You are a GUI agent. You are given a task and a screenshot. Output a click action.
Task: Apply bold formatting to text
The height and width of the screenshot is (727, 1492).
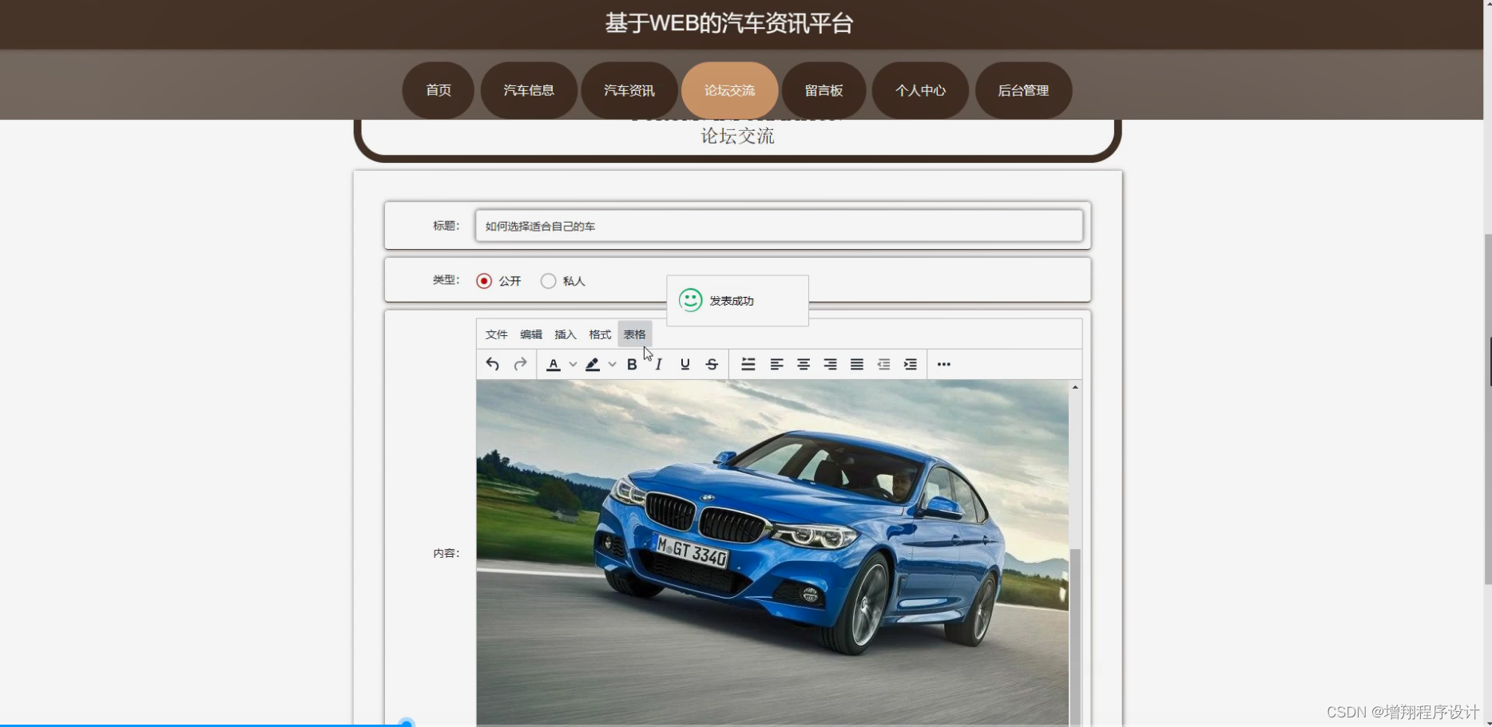tap(631, 364)
